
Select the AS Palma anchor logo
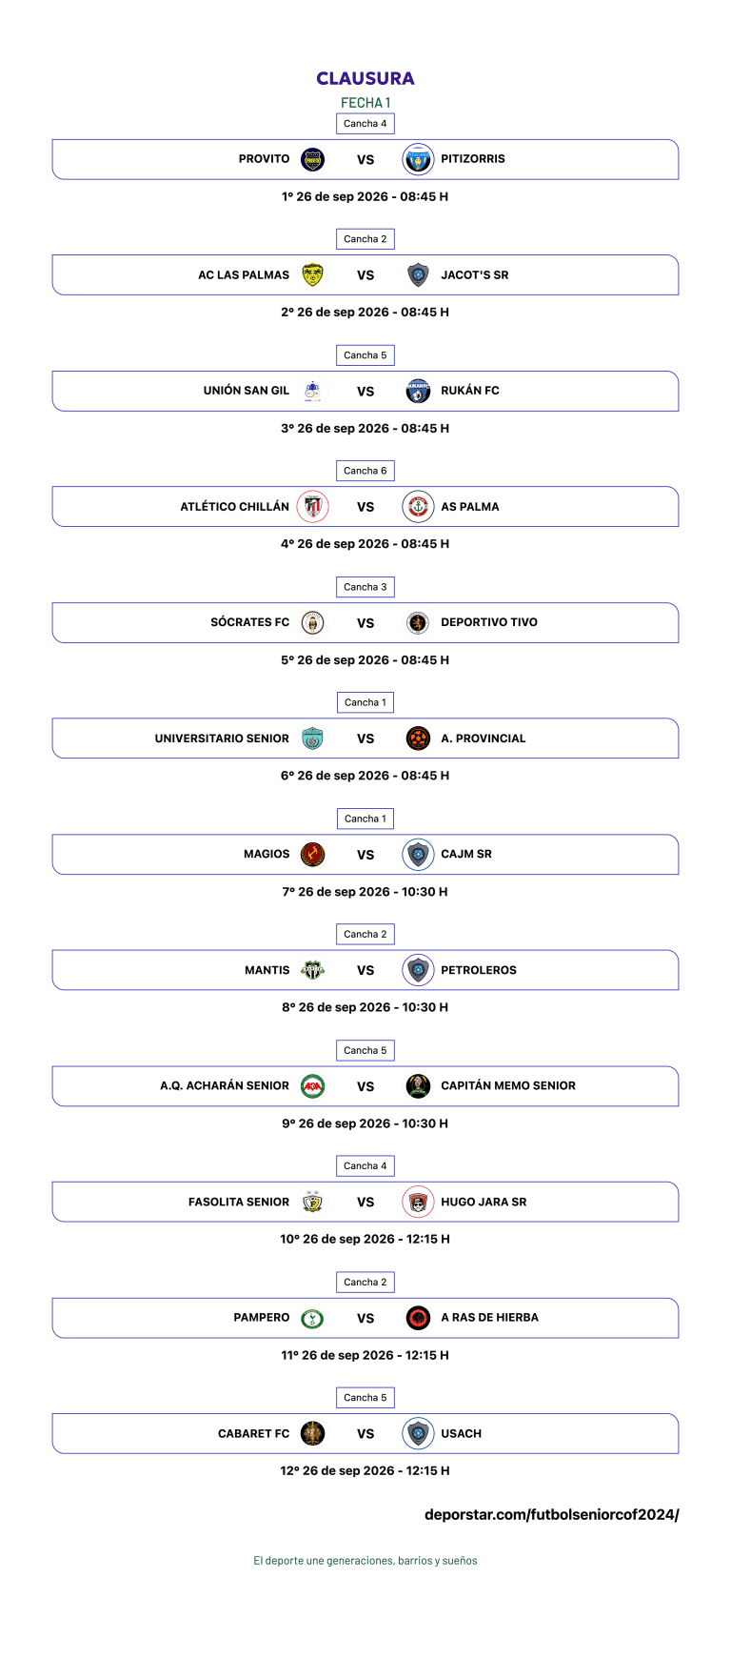[418, 507]
